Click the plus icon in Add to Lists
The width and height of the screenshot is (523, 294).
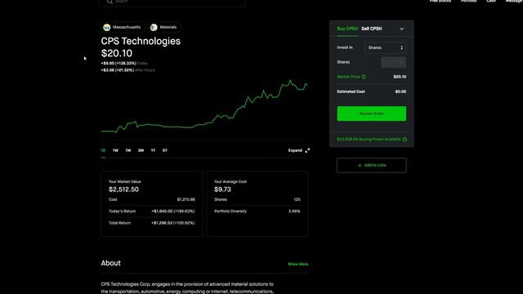(x=360, y=165)
